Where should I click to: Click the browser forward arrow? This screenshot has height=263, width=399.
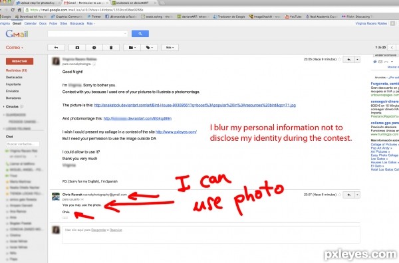tap(6, 10)
